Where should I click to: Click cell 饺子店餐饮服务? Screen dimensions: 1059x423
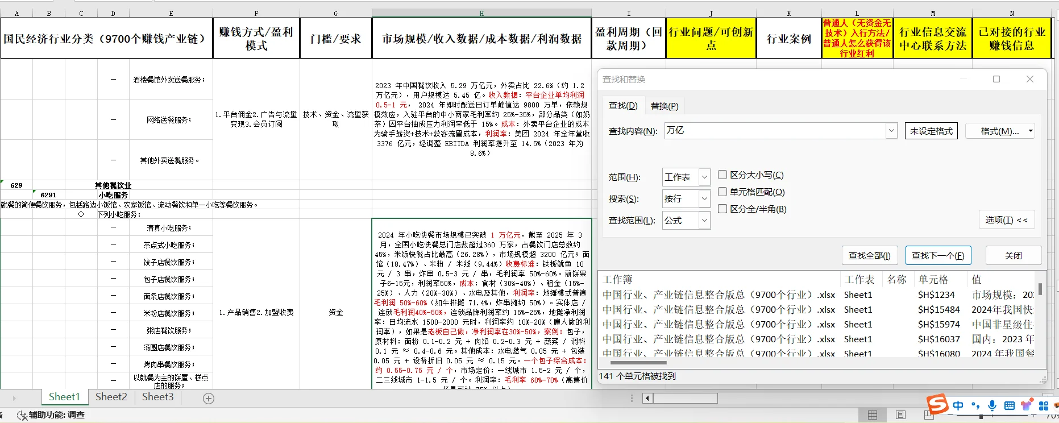pyautogui.click(x=171, y=262)
